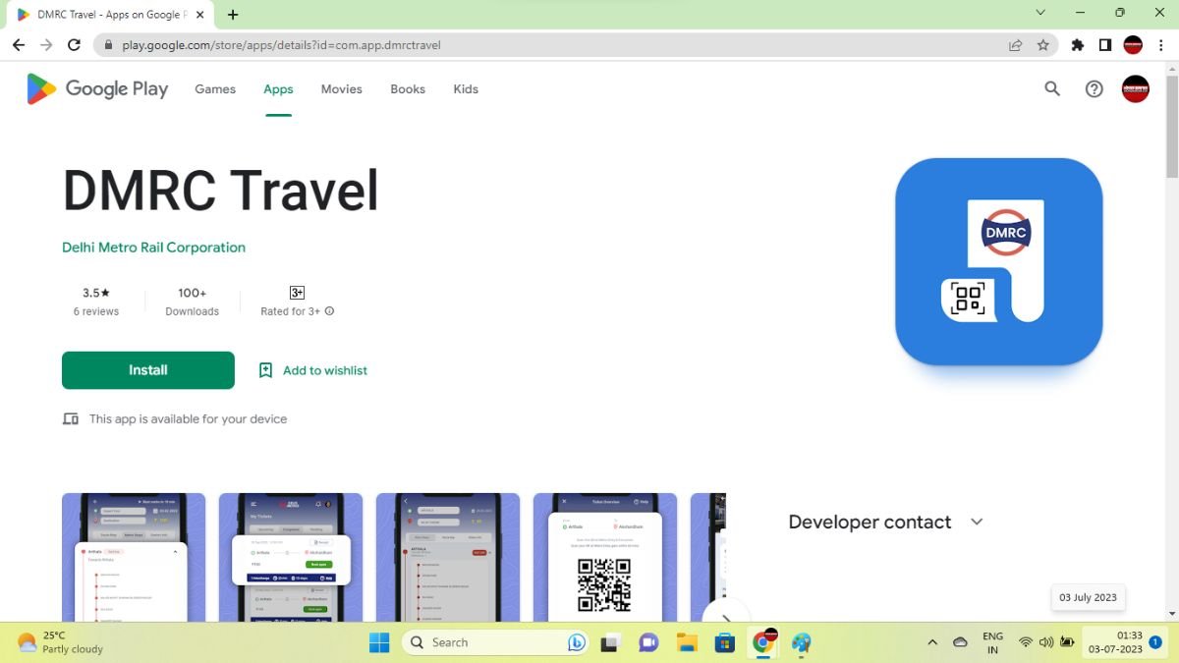Click the taskbar Search box
1179x663 pixels.
(496, 642)
